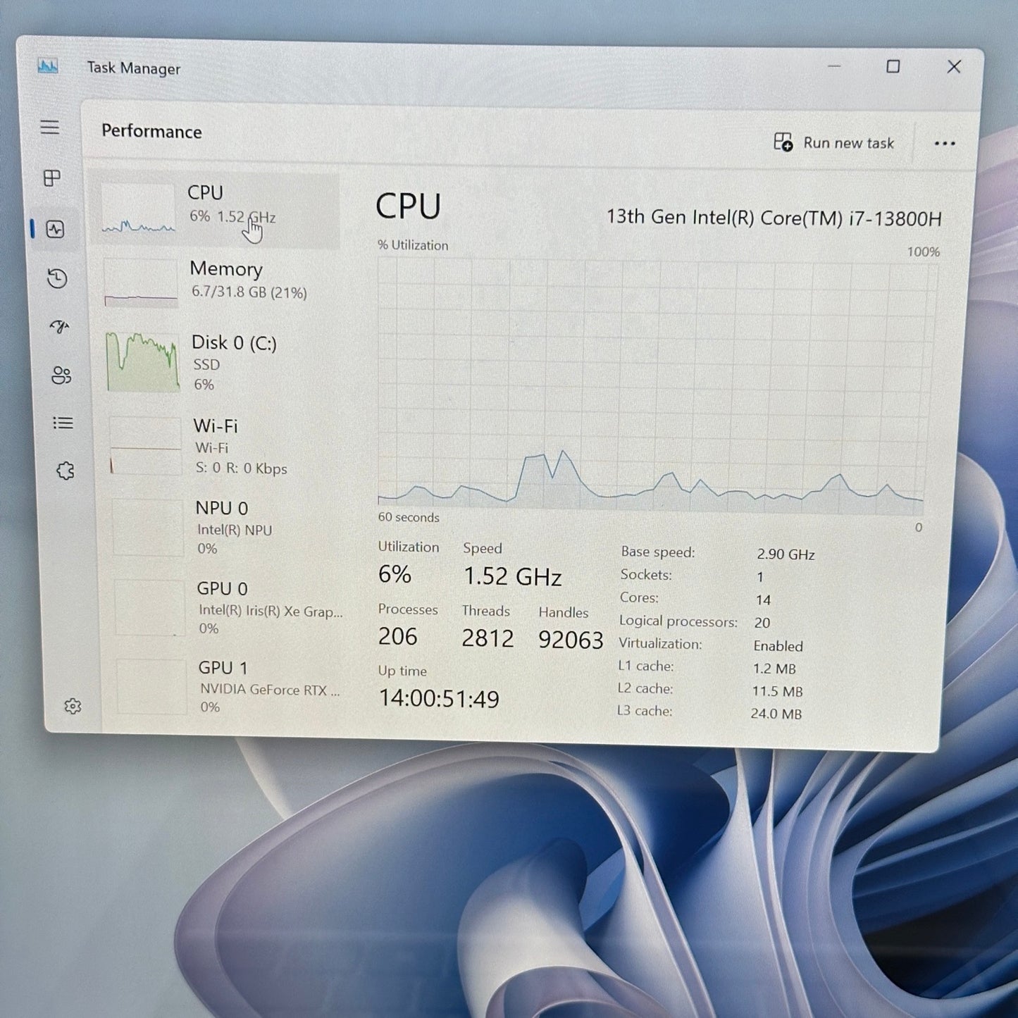Select the Performance page icon
Image resolution: width=1018 pixels, height=1018 pixels.
[55, 229]
